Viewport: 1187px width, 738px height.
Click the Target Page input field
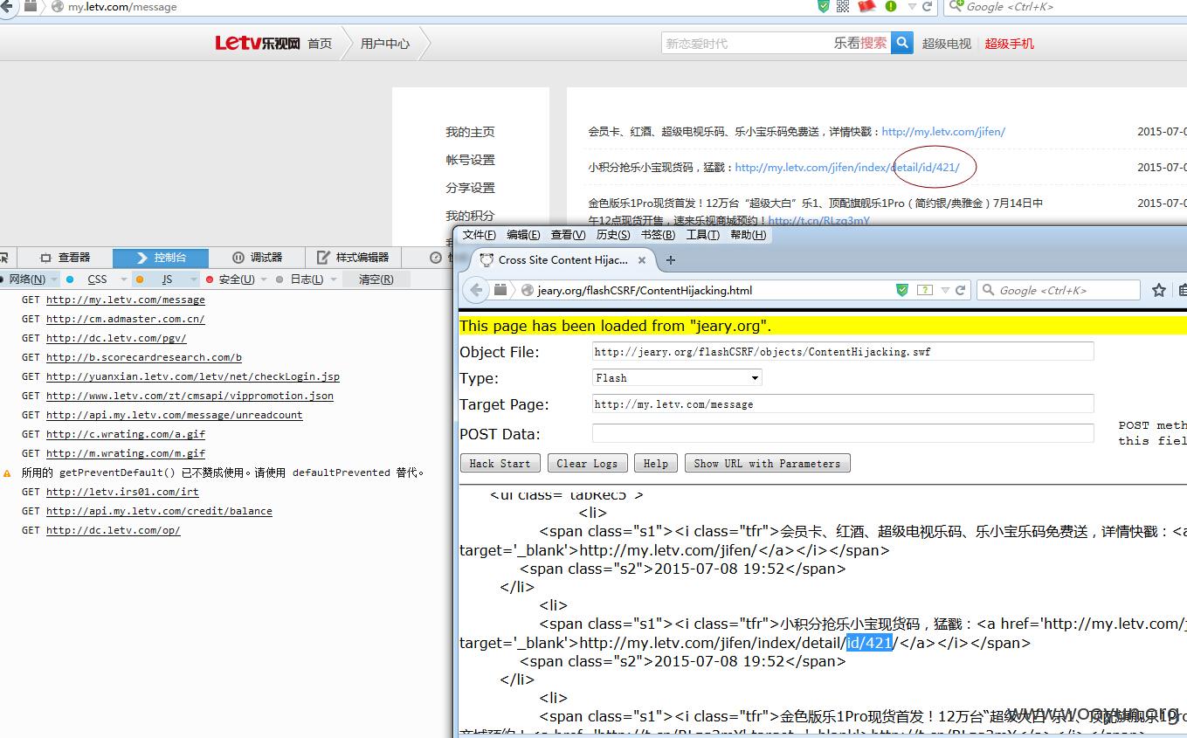(843, 403)
